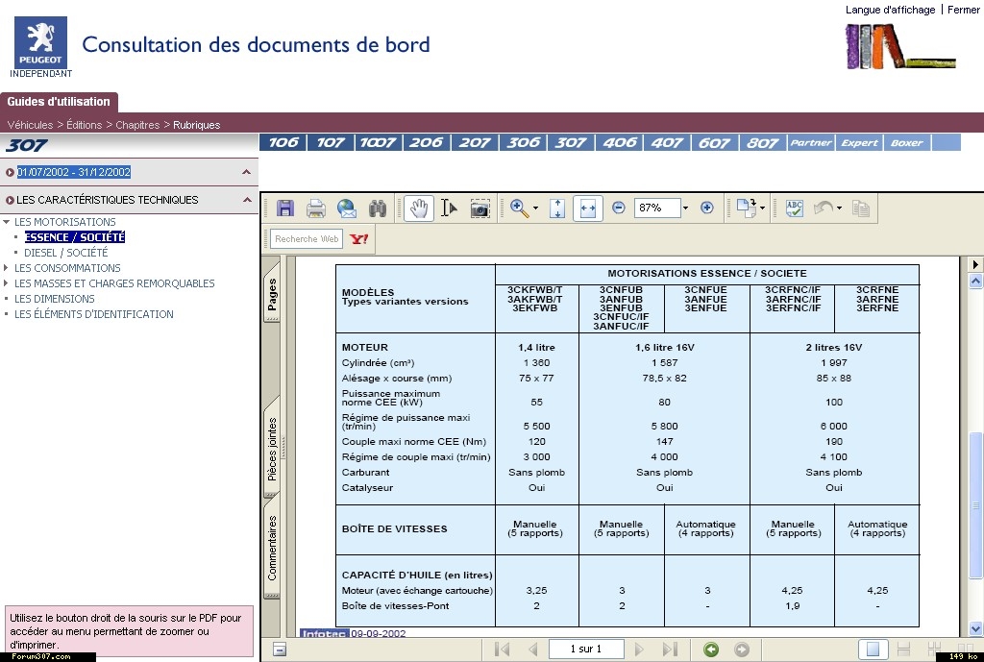Open the rotate pages dropdown arrow
This screenshot has width=984, height=662.
(762, 208)
